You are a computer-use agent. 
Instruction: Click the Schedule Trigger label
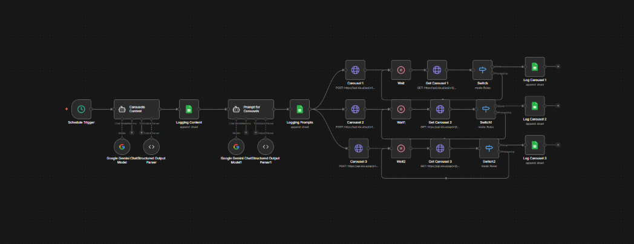[81, 122]
